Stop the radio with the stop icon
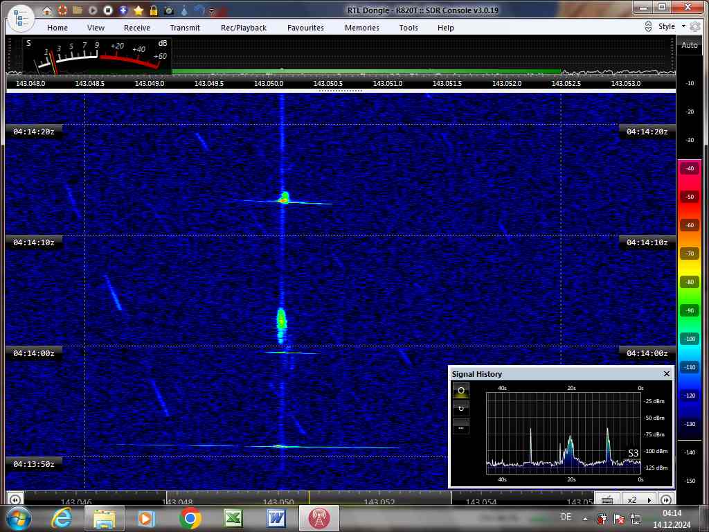 (x=107, y=10)
